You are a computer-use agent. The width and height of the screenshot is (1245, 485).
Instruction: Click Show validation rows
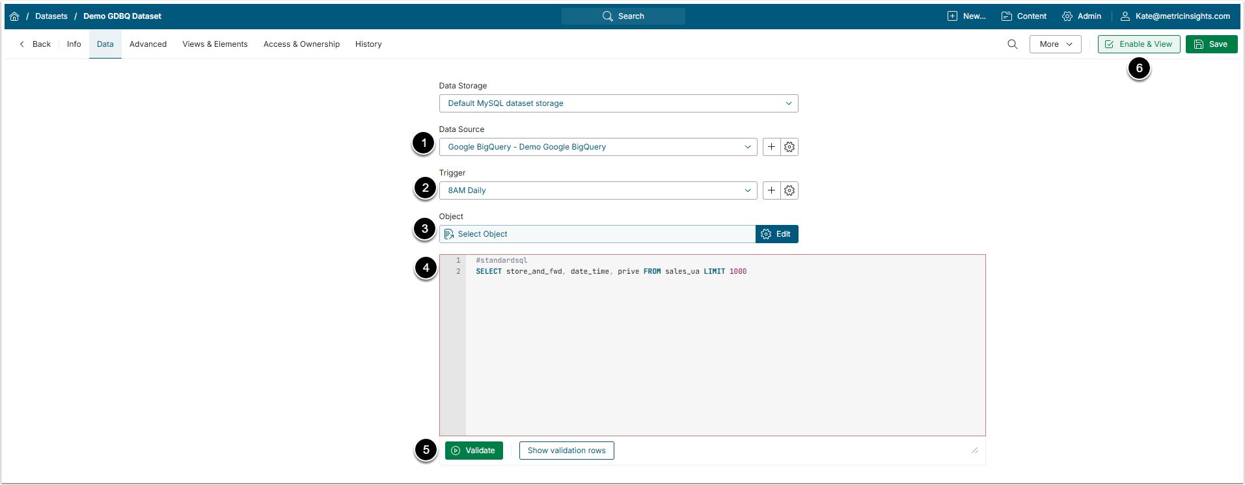[566, 451]
